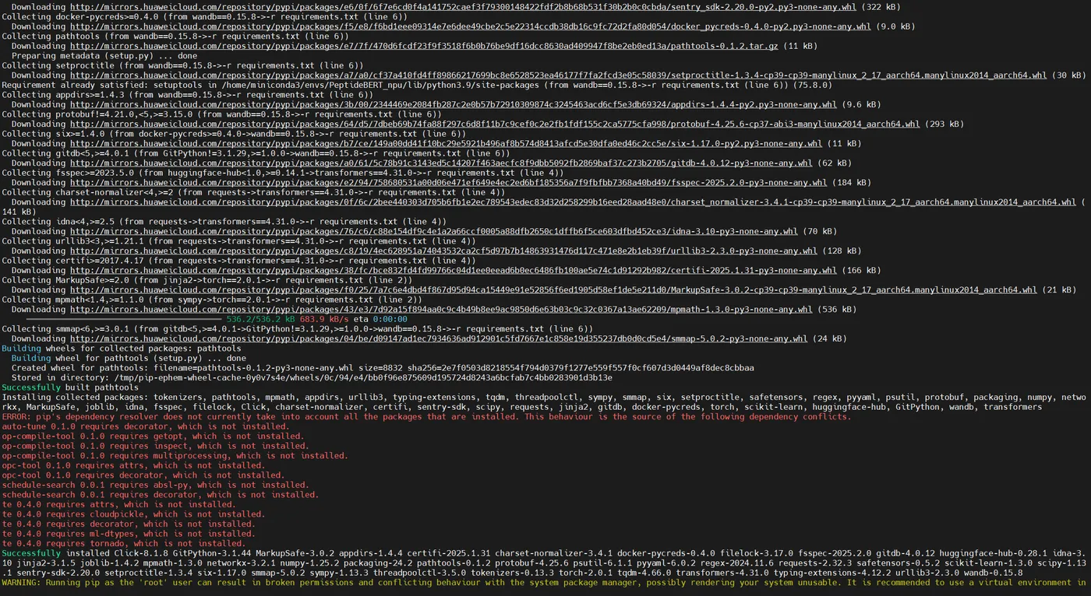Click the '683.9 kB/s' download speed text

pyautogui.click(x=323, y=320)
